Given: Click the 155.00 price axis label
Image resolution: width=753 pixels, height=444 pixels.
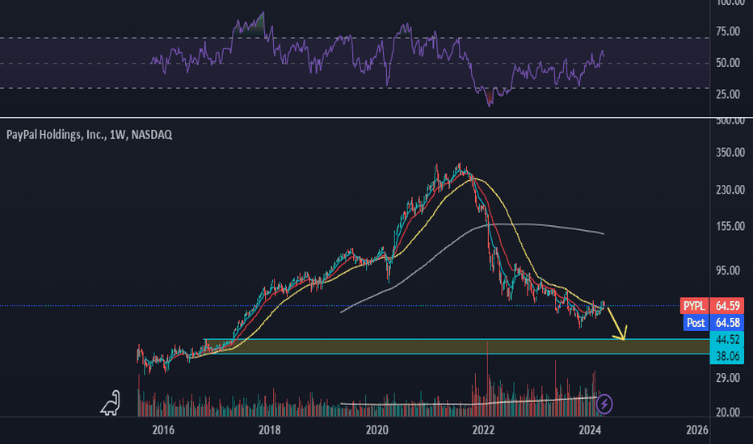Looking at the screenshot, I should coord(730,227).
